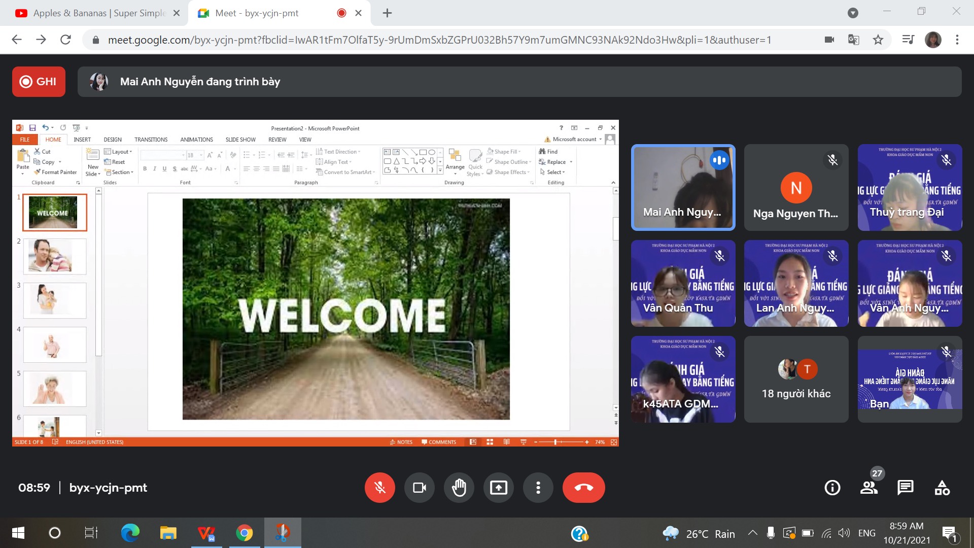The height and width of the screenshot is (548, 974).
Task: Toggle NOTES pane in status bar
Action: click(x=401, y=442)
